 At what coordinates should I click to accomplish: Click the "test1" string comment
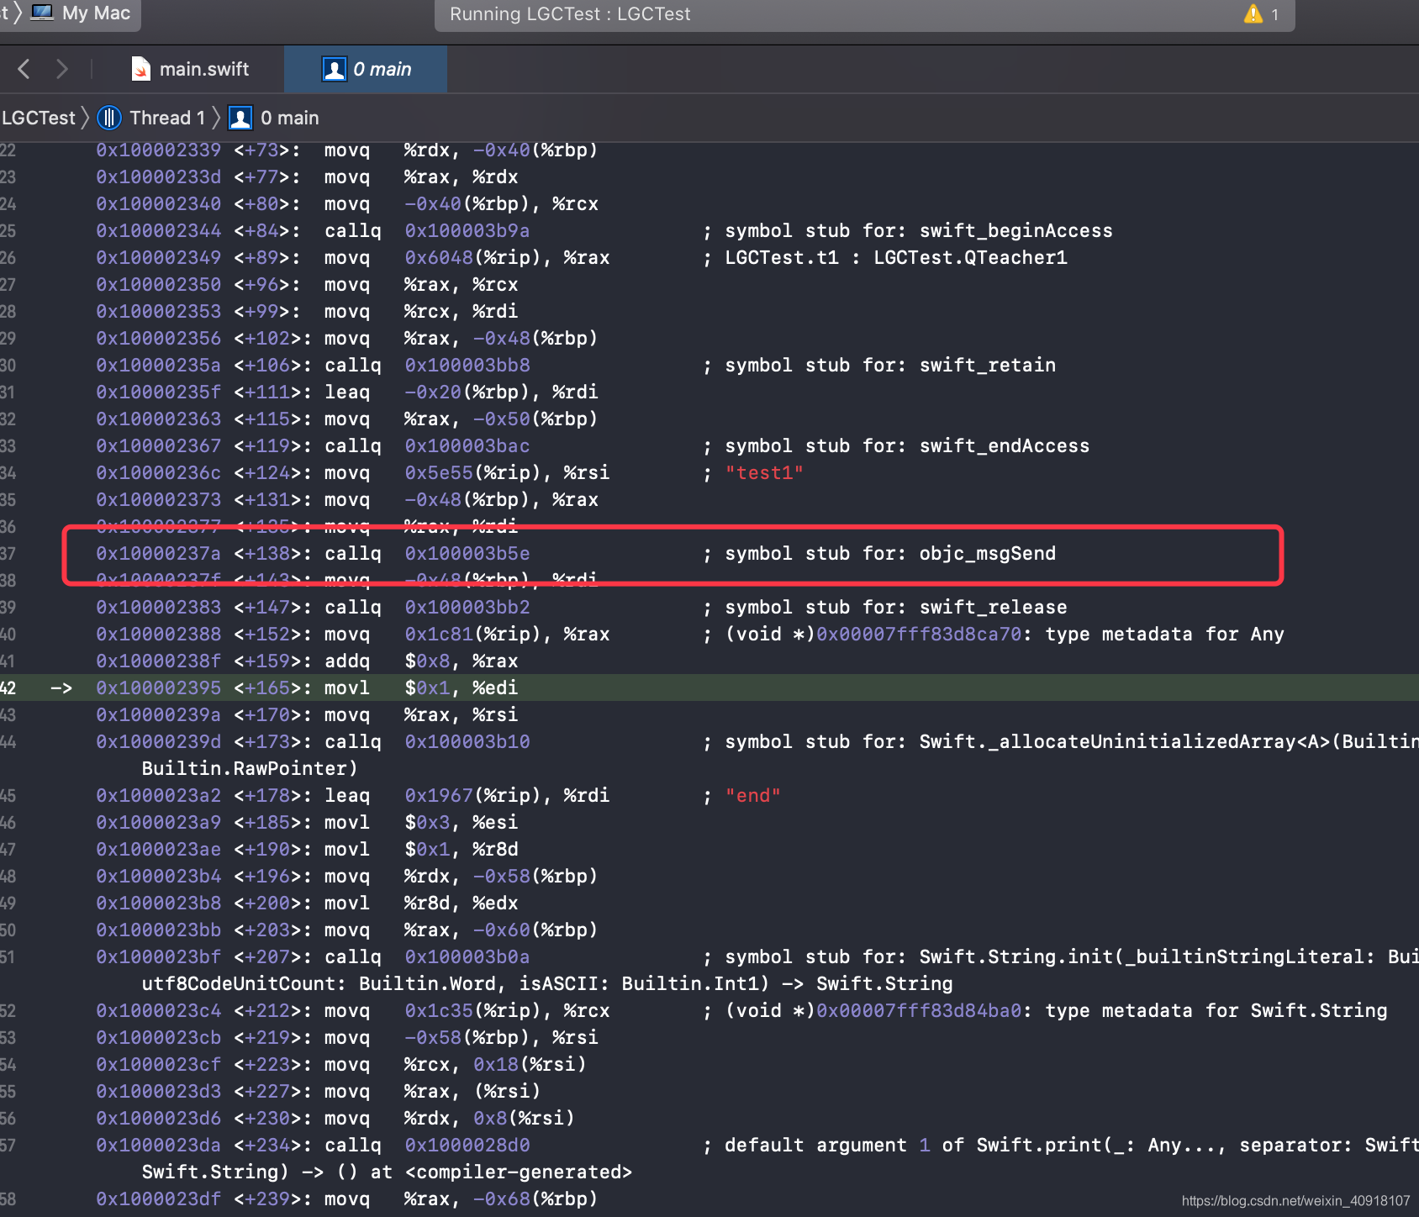(x=764, y=472)
